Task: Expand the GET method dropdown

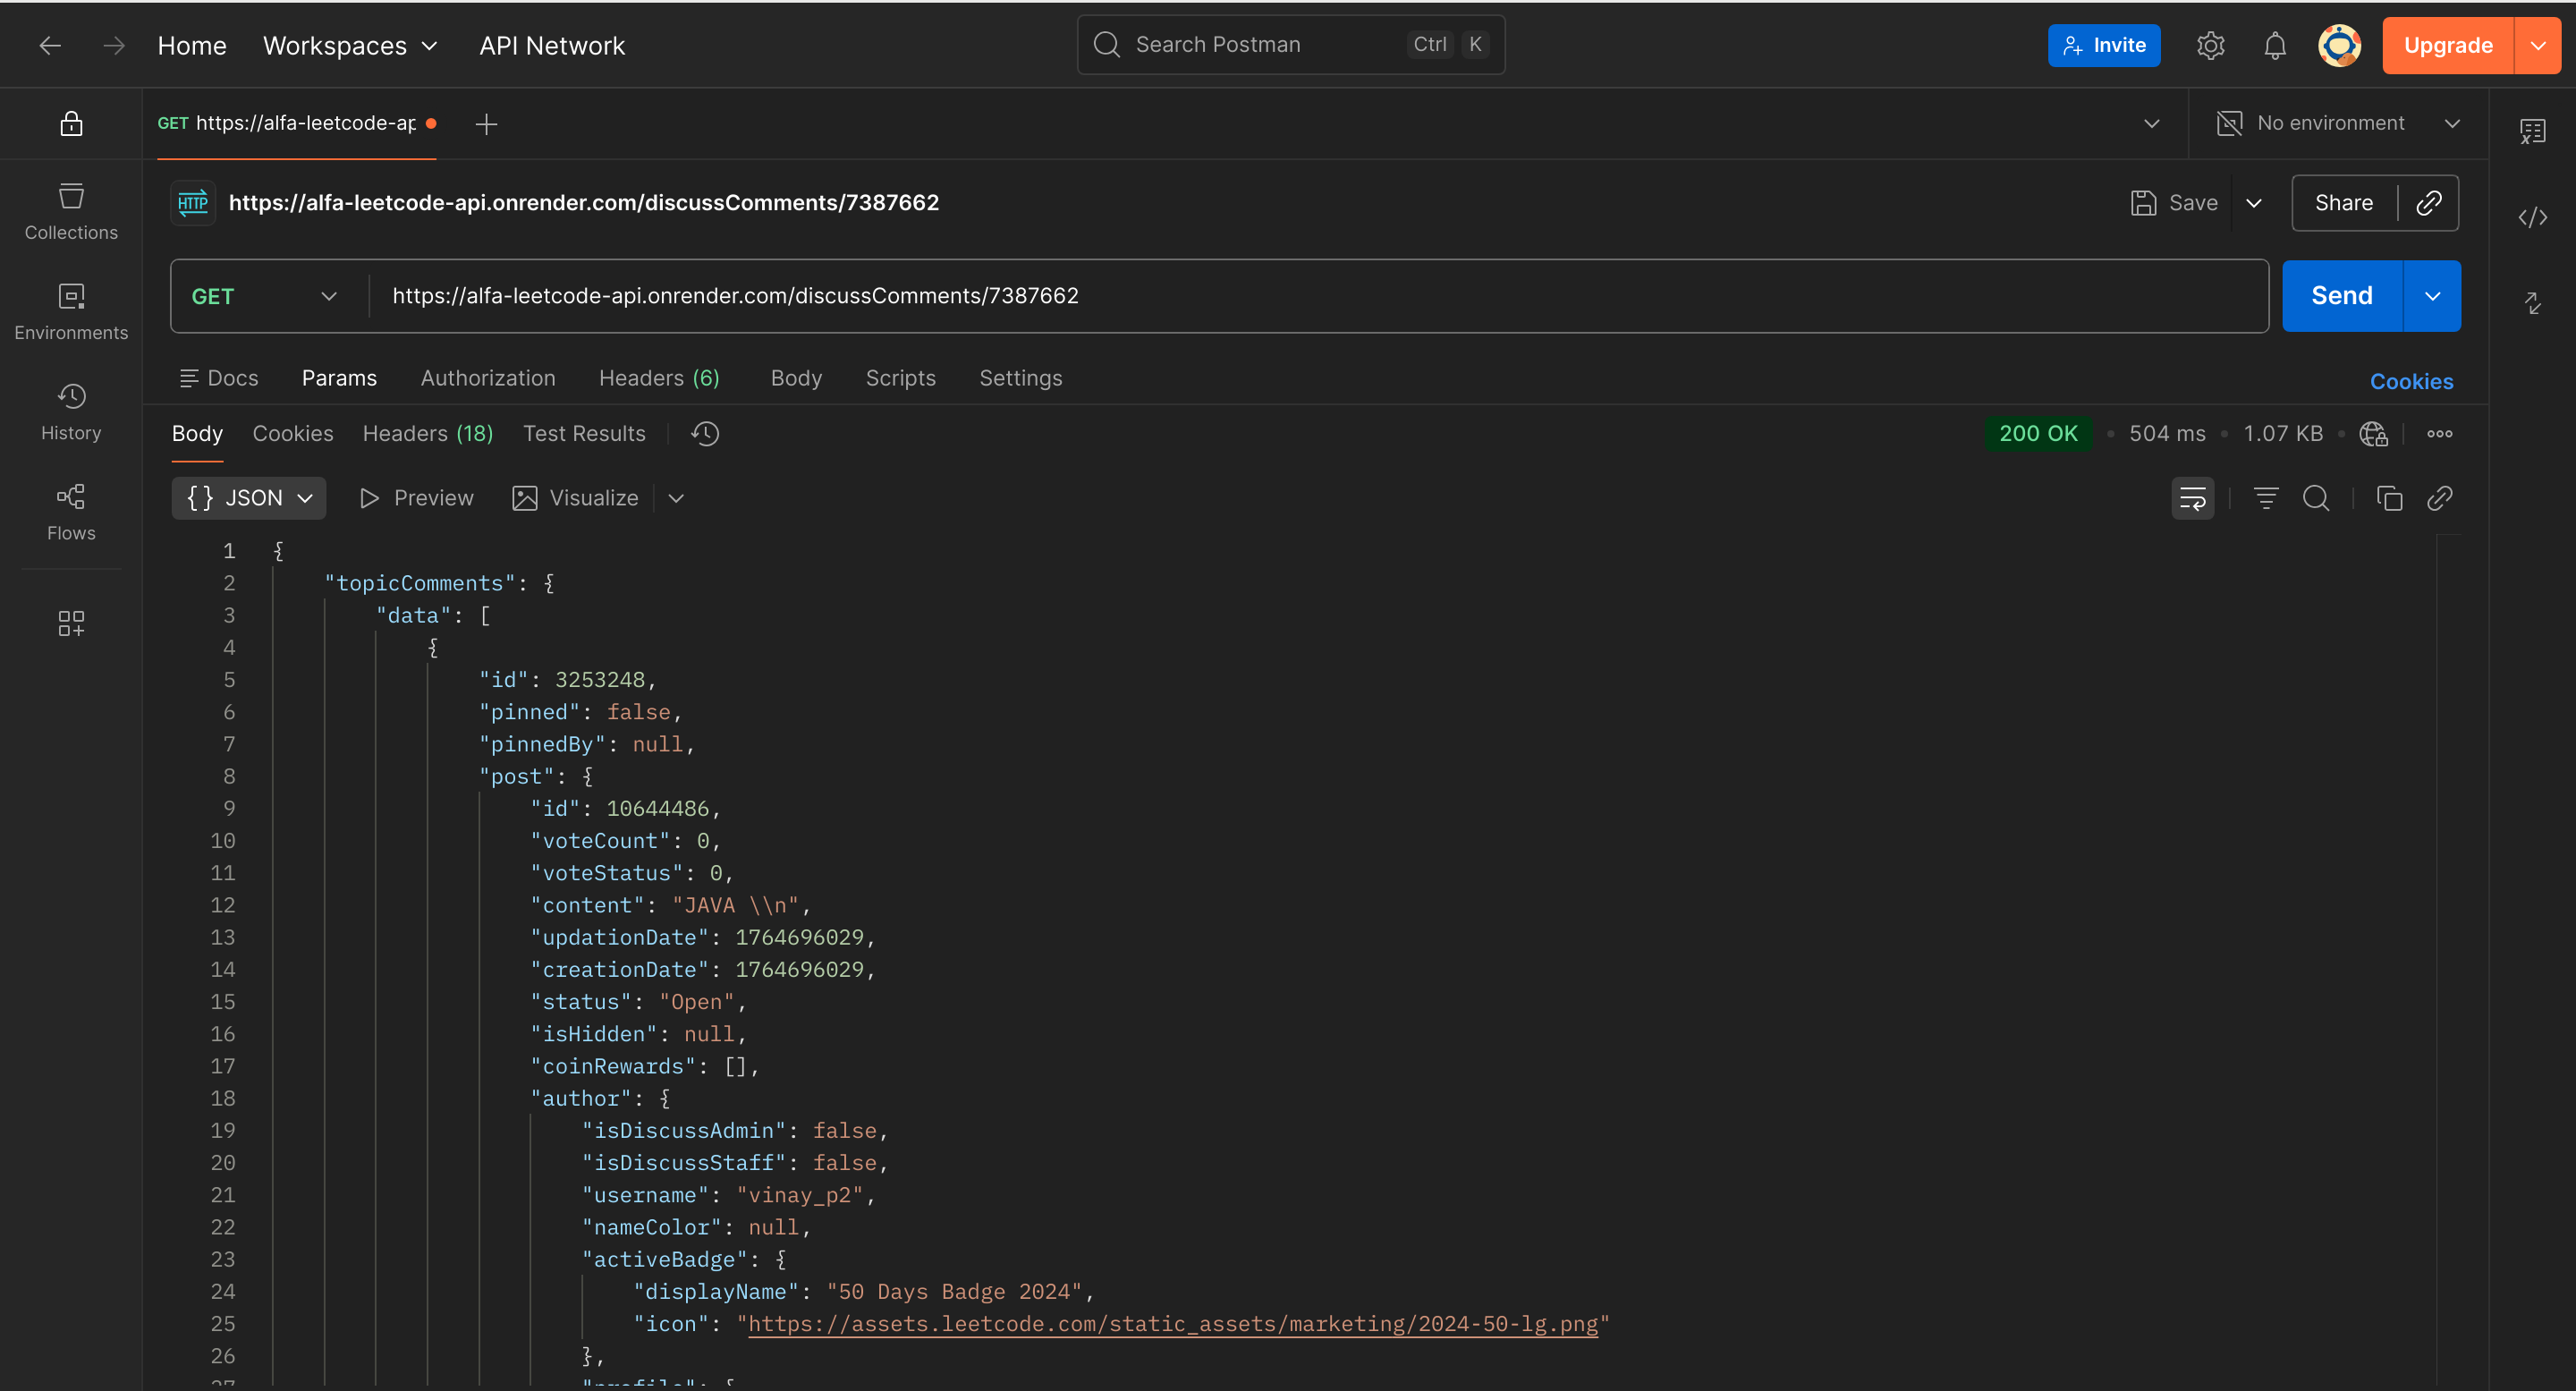Action: pyautogui.click(x=264, y=296)
